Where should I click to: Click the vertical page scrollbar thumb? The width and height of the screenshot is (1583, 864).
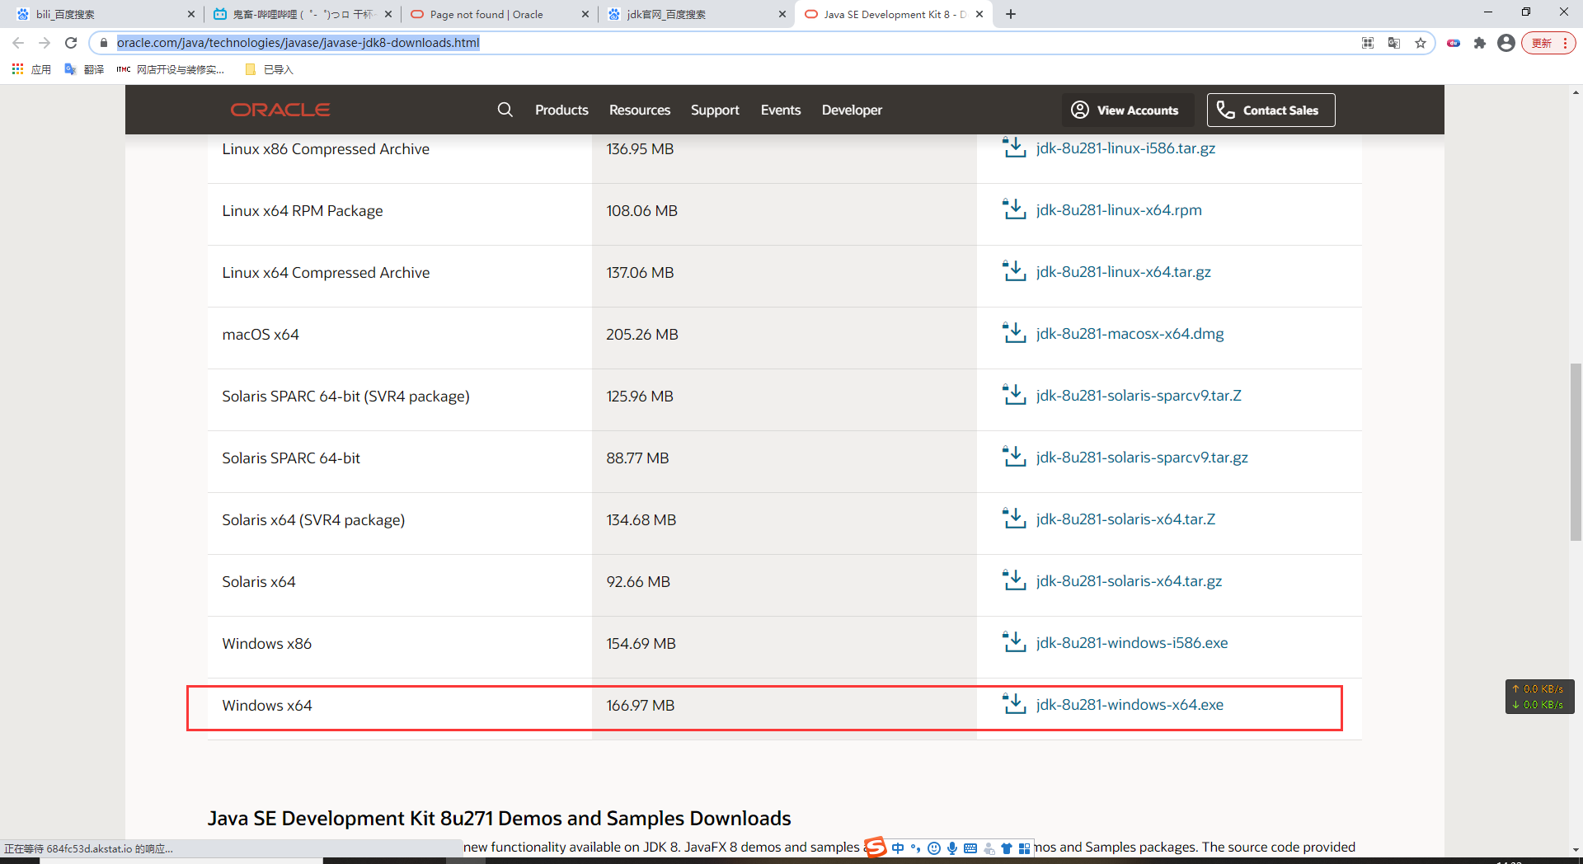tap(1576, 452)
